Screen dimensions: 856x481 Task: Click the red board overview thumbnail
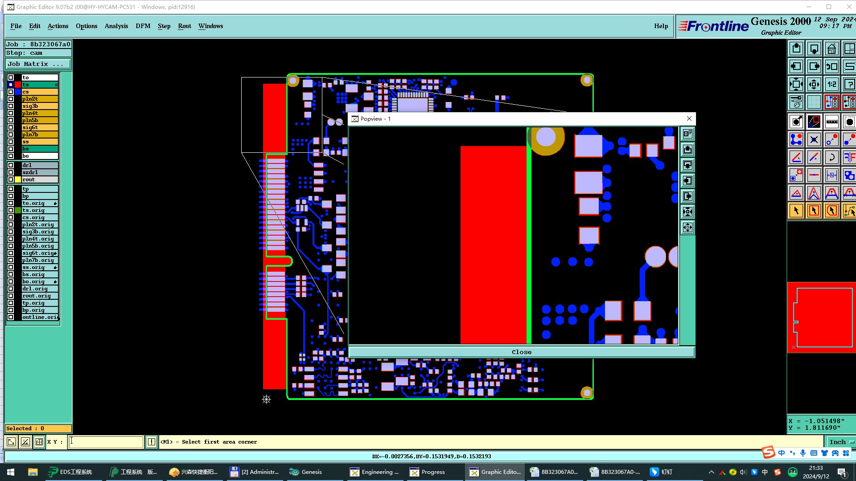(x=821, y=317)
